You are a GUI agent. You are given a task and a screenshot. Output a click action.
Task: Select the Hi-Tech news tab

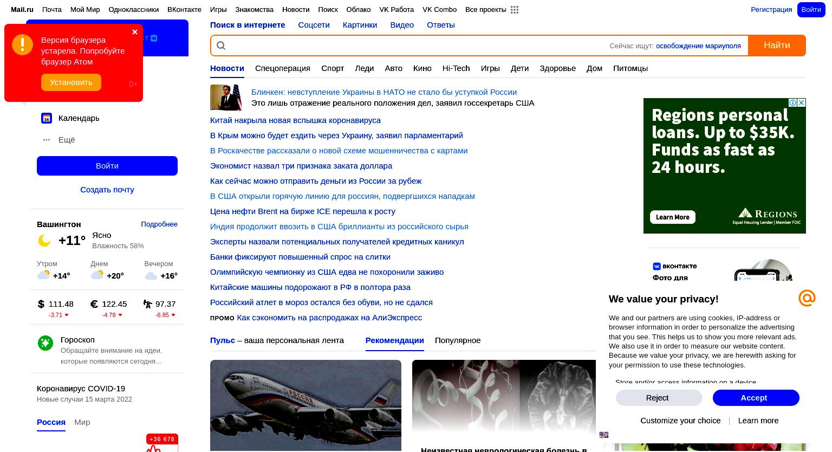coord(456,68)
